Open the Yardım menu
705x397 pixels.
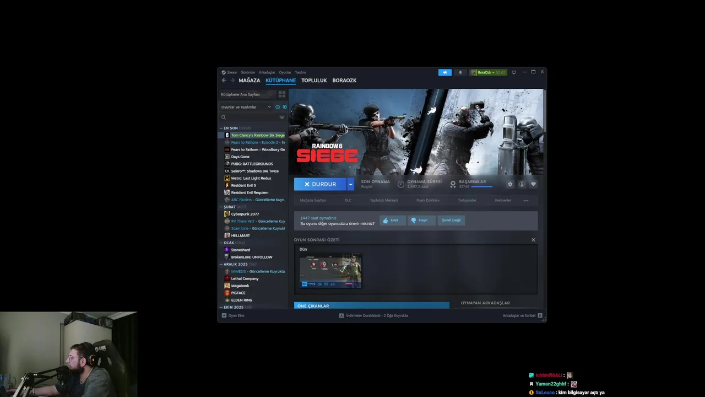tap(300, 72)
